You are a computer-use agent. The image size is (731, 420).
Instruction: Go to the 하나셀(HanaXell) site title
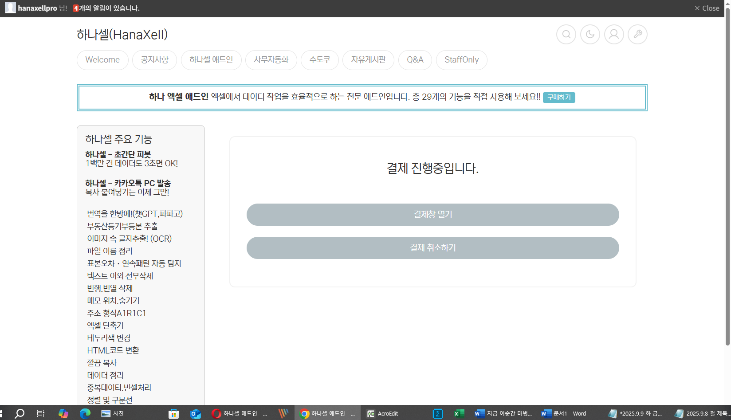coord(122,35)
